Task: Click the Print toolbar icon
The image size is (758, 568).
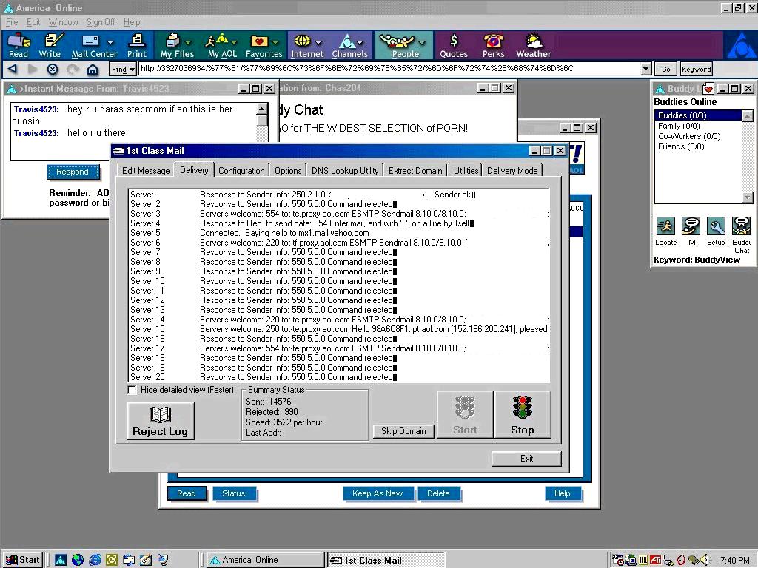Action: click(x=137, y=46)
